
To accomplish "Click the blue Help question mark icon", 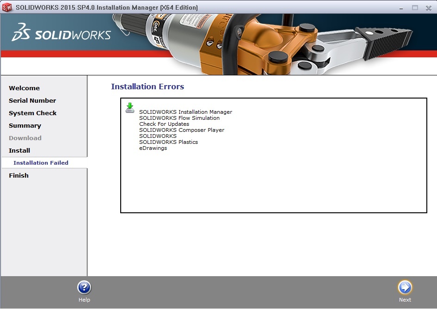I will [84, 288].
